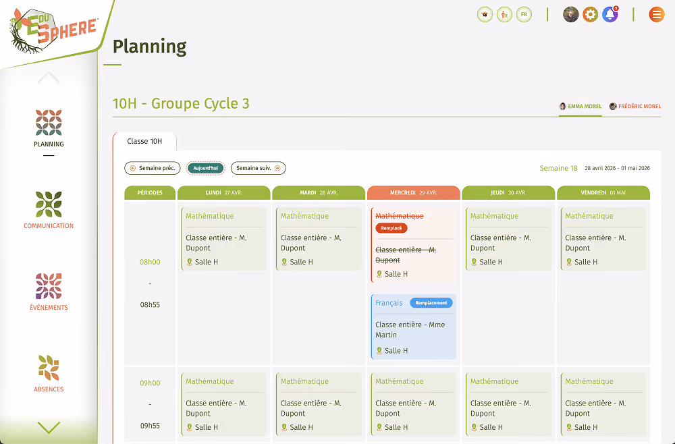Screen dimensions: 675x444
Task: Open the notifications bell
Action: (610, 15)
